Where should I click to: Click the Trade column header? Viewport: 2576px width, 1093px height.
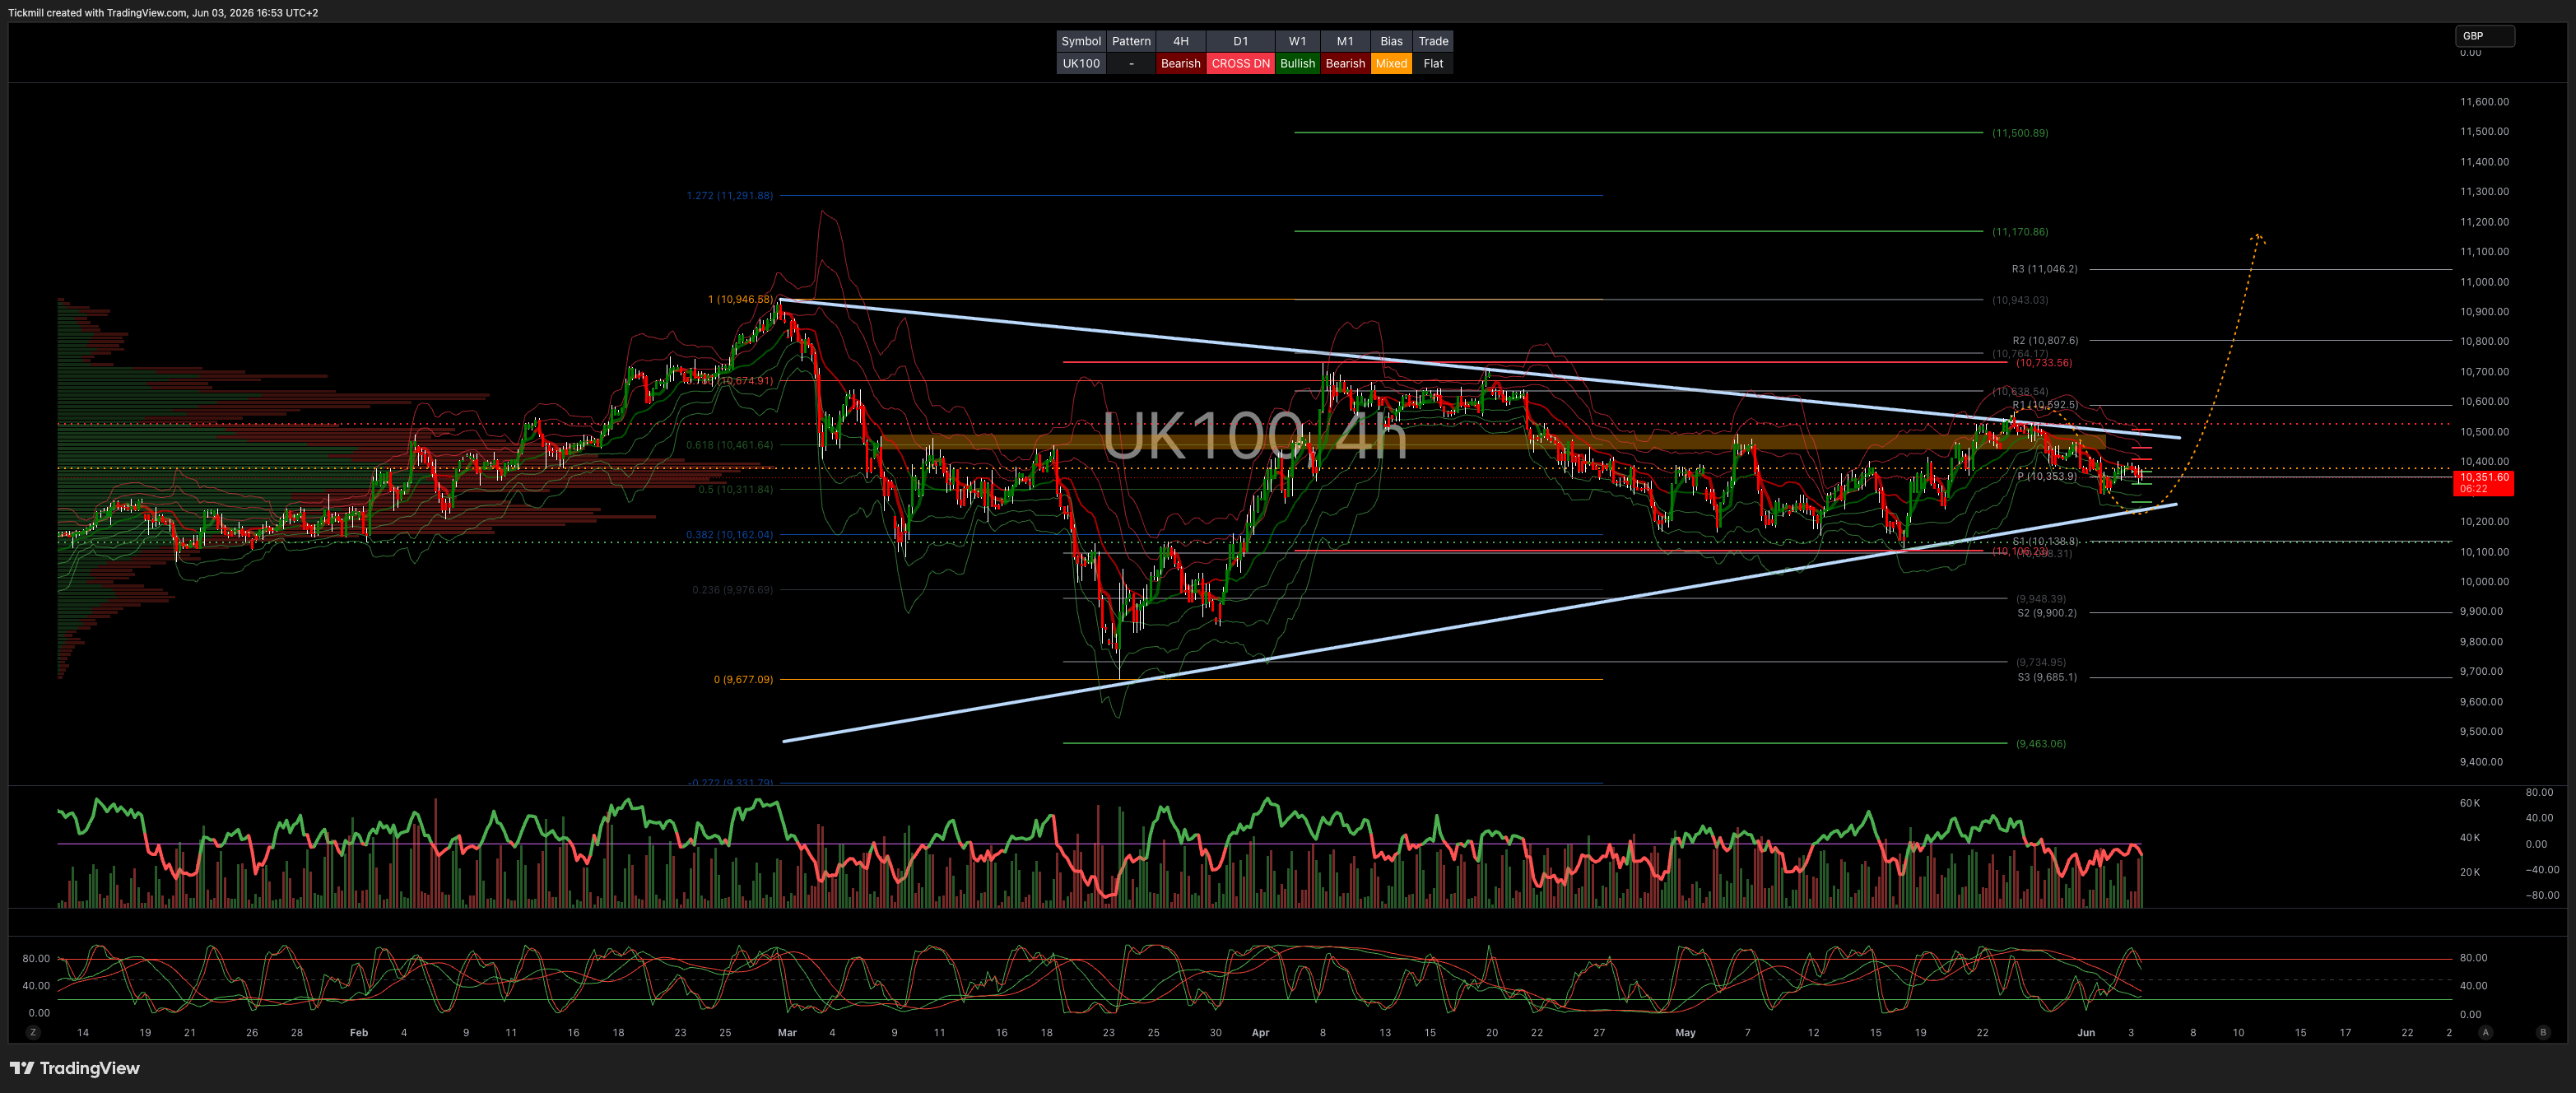tap(1433, 41)
